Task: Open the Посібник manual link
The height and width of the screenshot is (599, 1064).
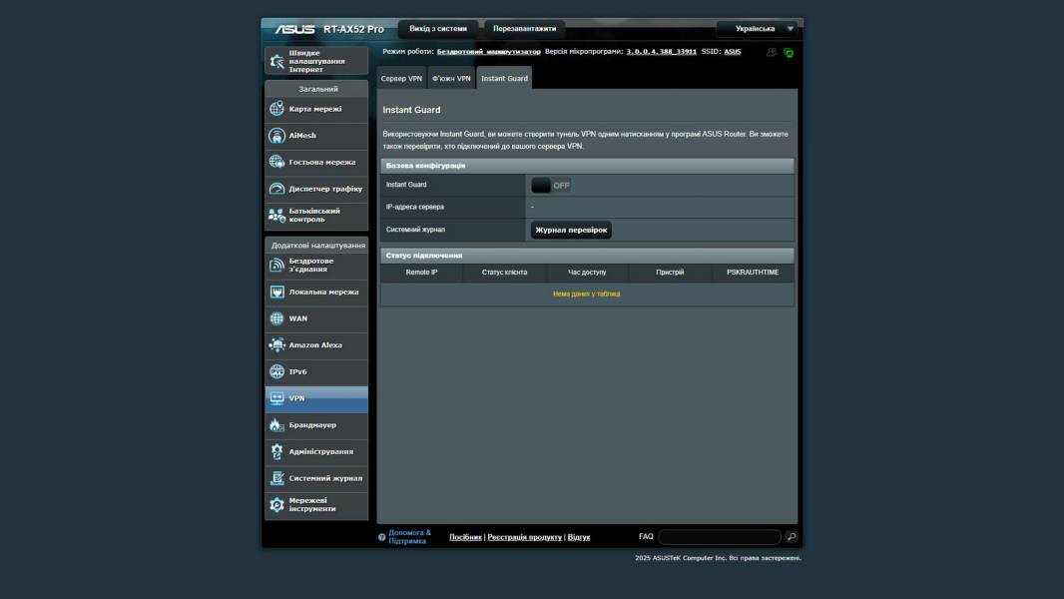Action: 465,537
